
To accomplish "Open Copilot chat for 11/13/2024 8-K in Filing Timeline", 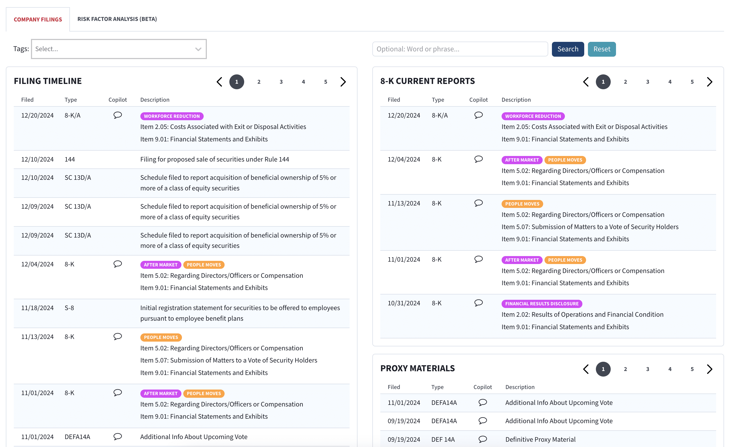I will 118,337.
